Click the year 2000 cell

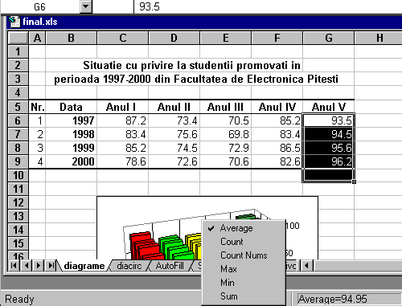click(x=71, y=161)
